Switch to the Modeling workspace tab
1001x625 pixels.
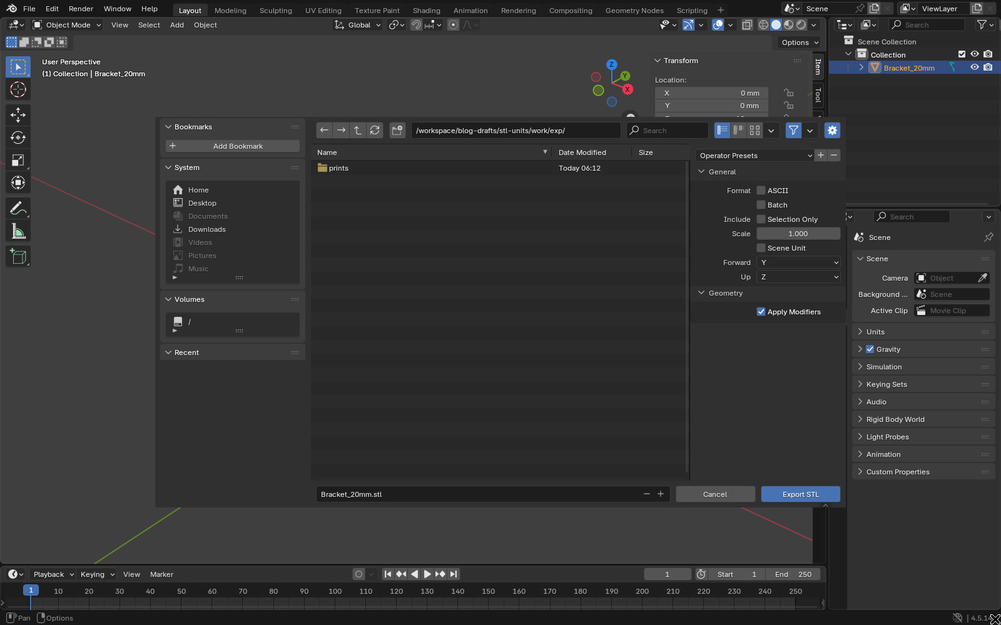[x=230, y=10]
